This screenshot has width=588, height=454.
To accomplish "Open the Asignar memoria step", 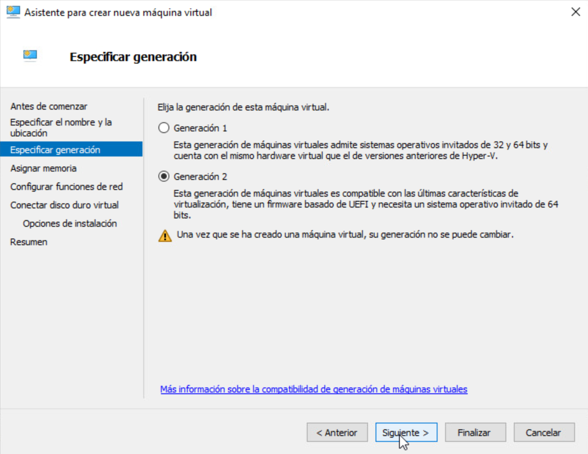I will tap(43, 168).
